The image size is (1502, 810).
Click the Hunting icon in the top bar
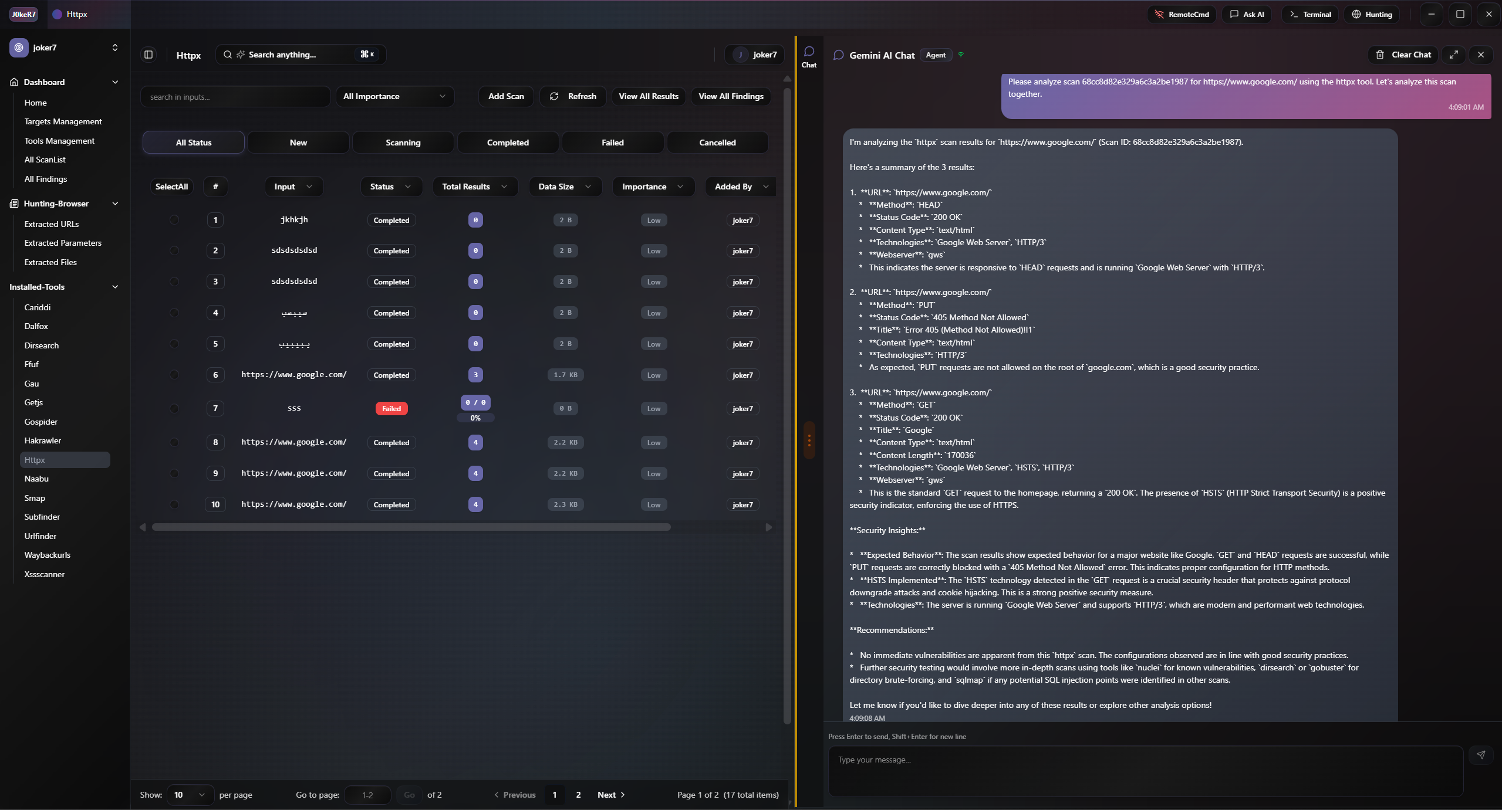1355,14
